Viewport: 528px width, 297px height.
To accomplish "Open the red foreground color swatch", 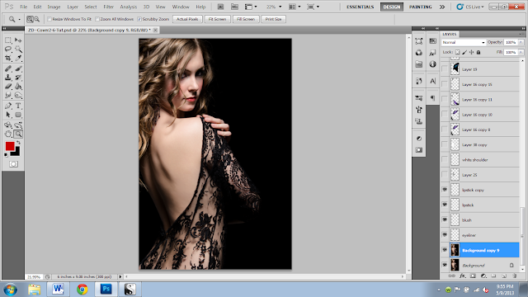I will tap(10, 146).
